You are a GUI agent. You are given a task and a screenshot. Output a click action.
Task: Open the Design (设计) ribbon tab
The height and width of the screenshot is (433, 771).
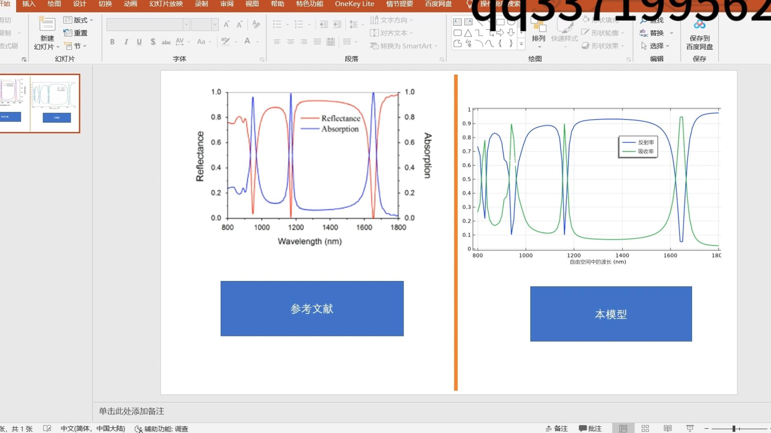coord(80,4)
